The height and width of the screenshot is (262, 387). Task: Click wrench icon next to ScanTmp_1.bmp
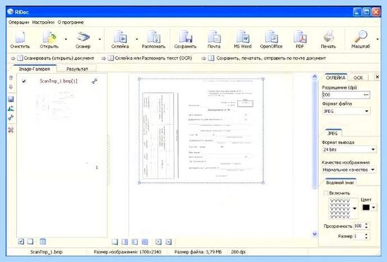point(94,81)
